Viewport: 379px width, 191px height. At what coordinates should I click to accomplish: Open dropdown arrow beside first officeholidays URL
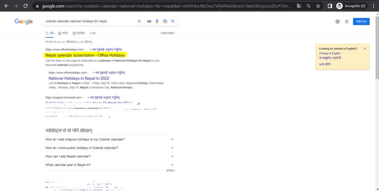[91, 50]
